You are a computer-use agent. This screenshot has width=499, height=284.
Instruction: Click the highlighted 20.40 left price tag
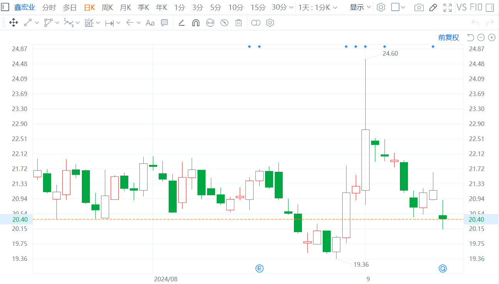pyautogui.click(x=16, y=219)
